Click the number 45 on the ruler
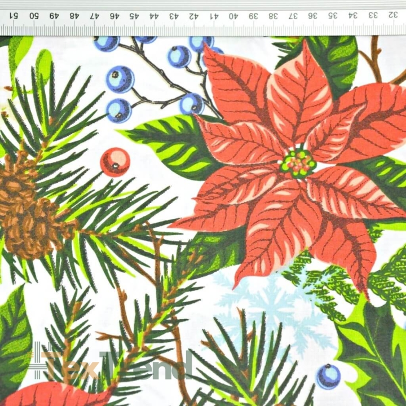This screenshot has width=406, height=406. [134, 16]
